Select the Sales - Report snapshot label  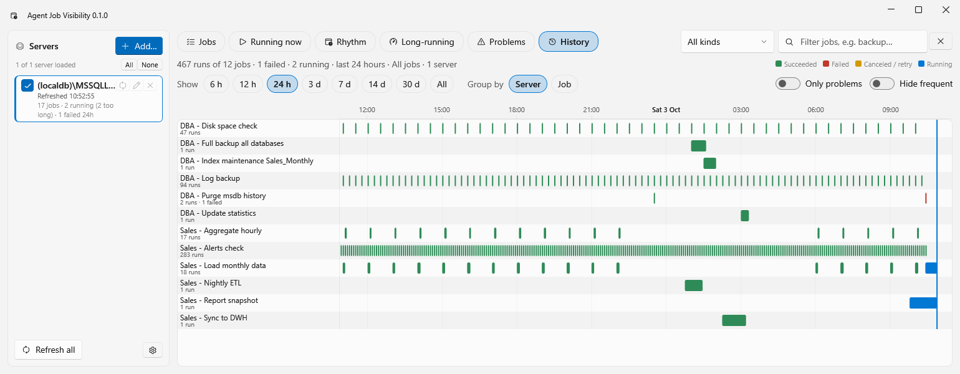pyautogui.click(x=219, y=300)
